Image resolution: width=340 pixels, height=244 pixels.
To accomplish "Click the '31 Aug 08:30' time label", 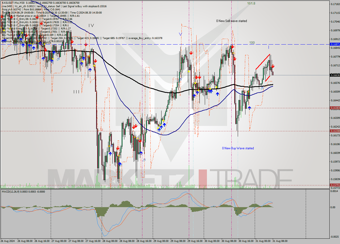I will click(280, 241).
